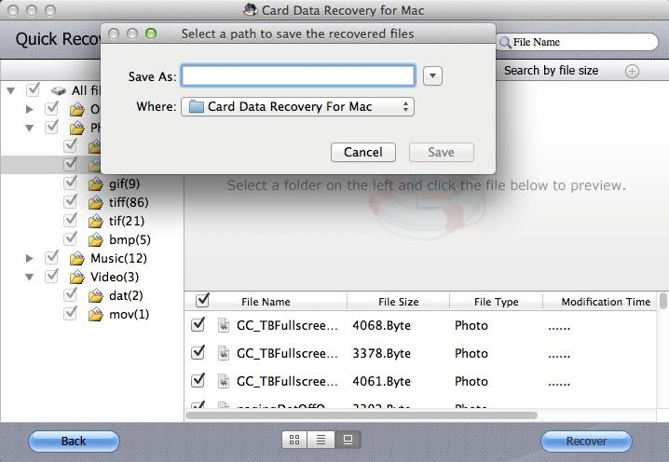Select the preview view mode icon
The height and width of the screenshot is (462, 669).
coord(348,440)
